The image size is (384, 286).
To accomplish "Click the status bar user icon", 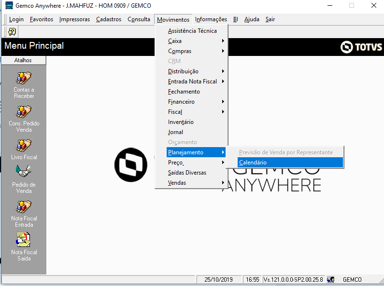I will (x=330, y=279).
